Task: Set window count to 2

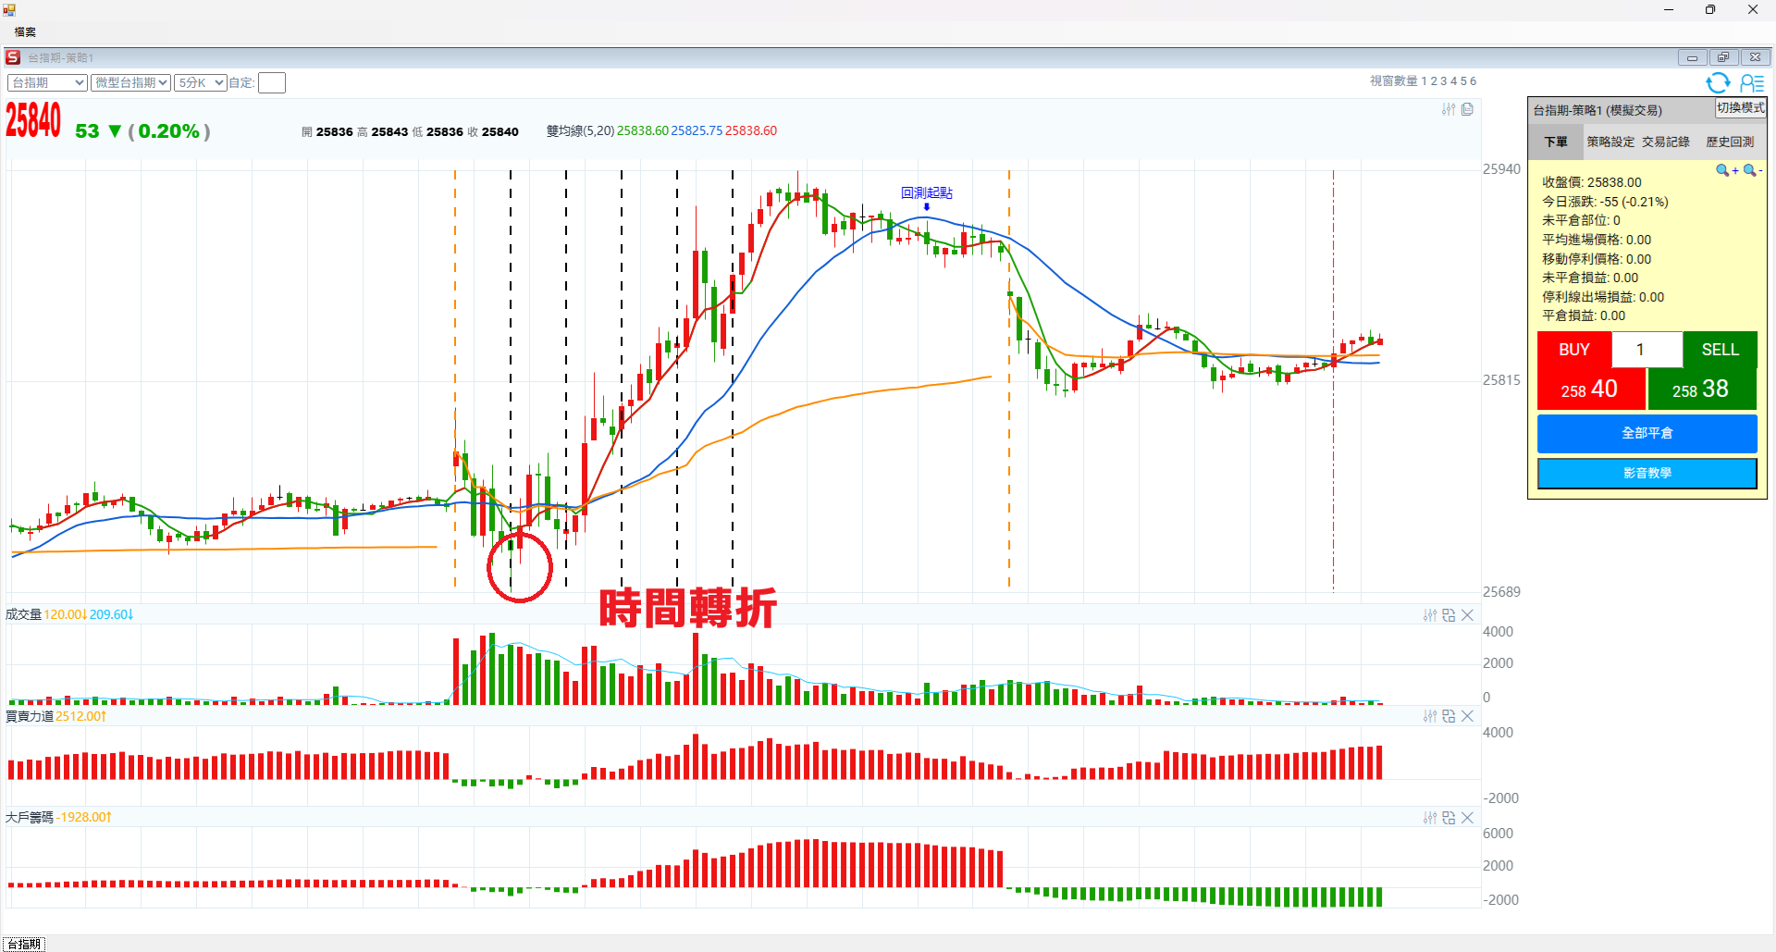Action: 1434,81
